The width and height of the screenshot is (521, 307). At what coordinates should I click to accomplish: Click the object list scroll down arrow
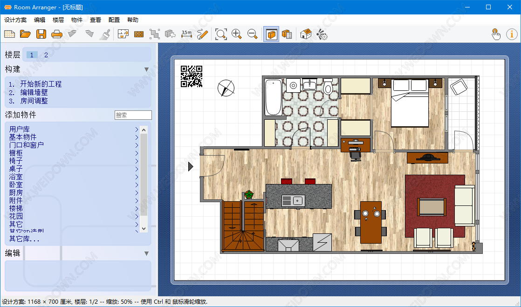[144, 228]
